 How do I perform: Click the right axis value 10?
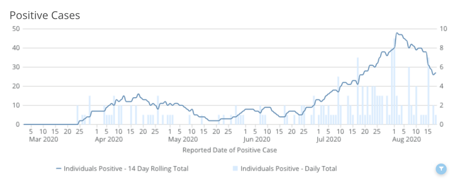pyautogui.click(x=443, y=29)
